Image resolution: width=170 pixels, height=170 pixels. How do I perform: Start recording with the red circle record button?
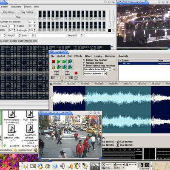[x=76, y=73]
